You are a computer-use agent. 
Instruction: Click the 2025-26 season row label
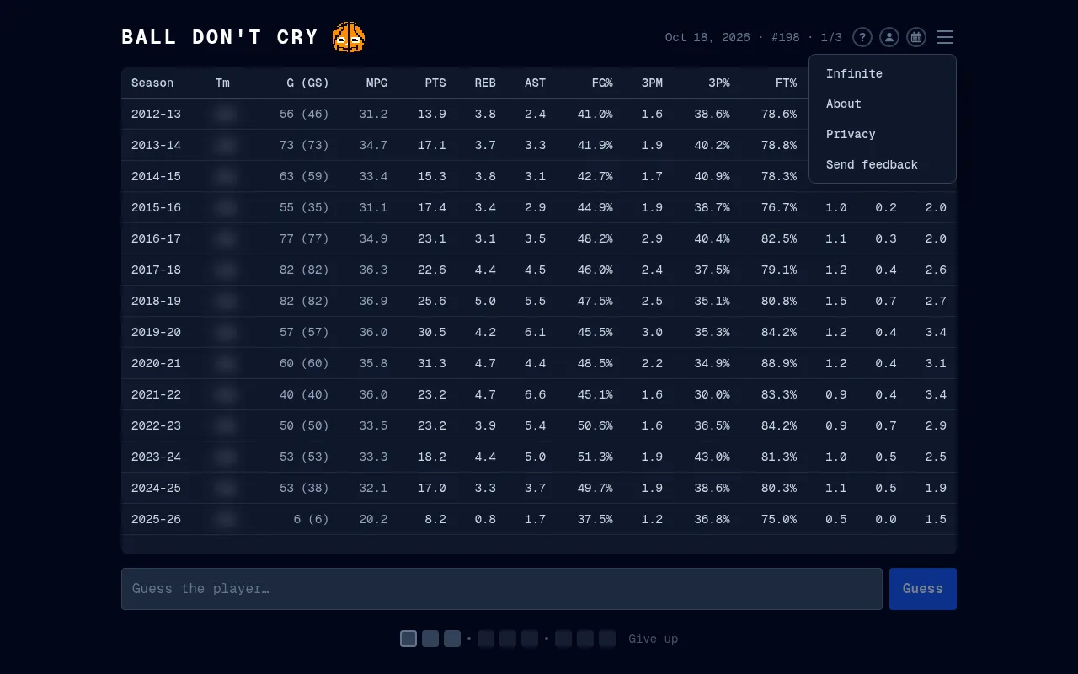point(156,519)
